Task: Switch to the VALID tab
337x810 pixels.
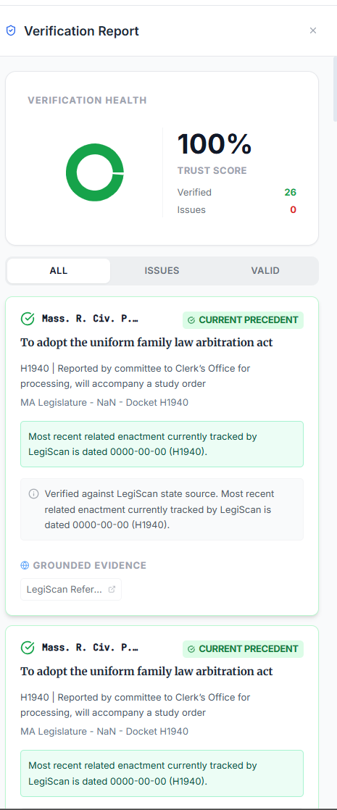Action: 265,271
